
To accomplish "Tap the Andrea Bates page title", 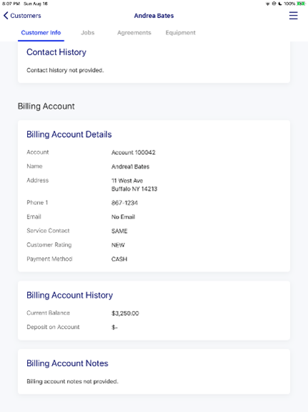I will [x=154, y=16].
